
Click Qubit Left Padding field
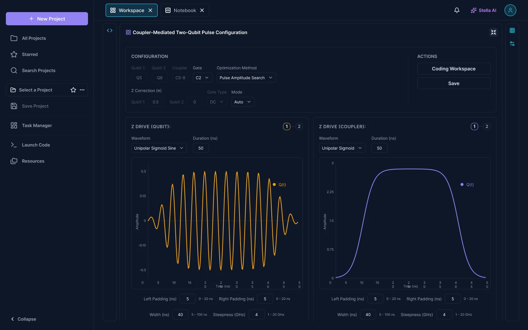(x=188, y=299)
